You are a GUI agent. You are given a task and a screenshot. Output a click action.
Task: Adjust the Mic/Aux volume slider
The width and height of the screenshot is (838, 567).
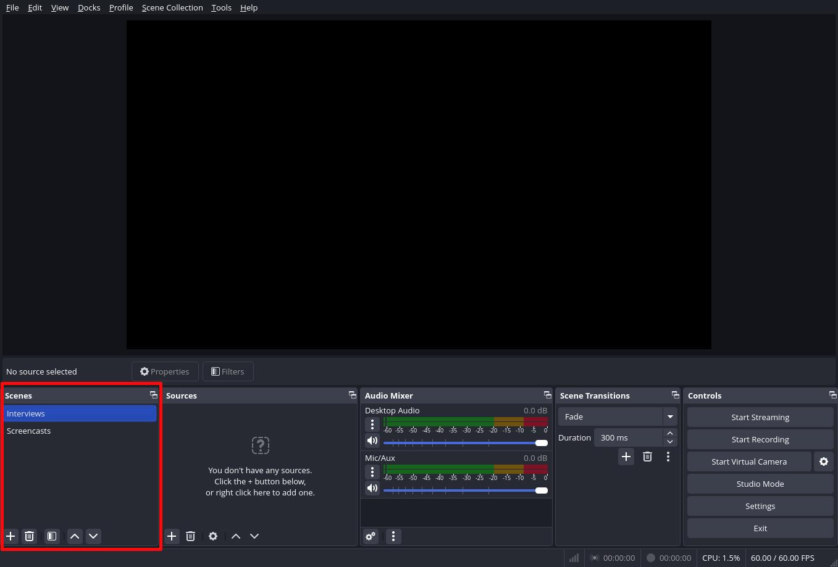coord(463,490)
